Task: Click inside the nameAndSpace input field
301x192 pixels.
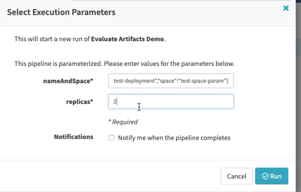Action: (171, 80)
